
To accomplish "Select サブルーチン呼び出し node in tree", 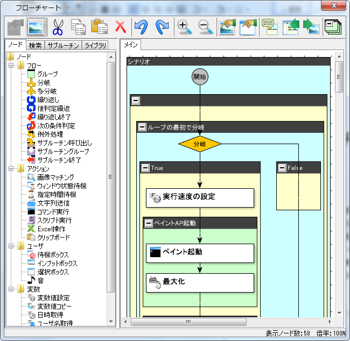I will (65, 143).
